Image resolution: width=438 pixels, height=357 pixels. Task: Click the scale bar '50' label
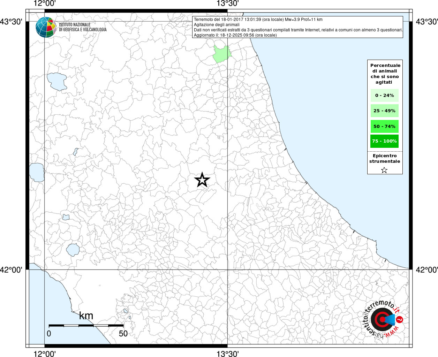pyautogui.click(x=123, y=333)
